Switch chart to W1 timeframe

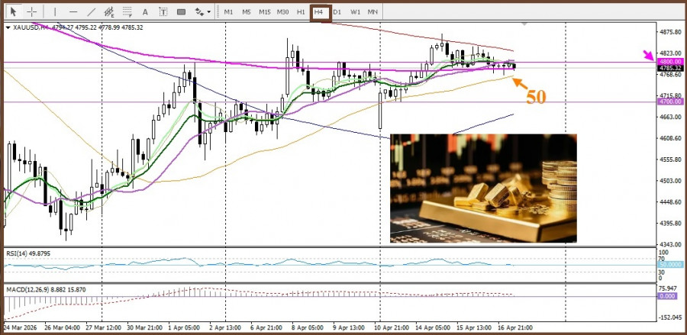click(x=355, y=11)
